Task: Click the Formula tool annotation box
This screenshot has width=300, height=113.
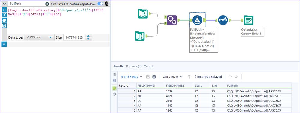Action: coord(204,40)
